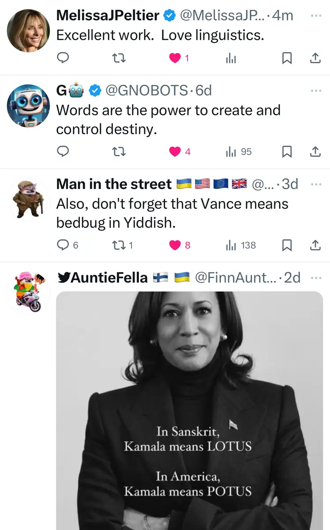The width and height of the screenshot is (330, 530).
Task: Open more menu on GNOBOTS tweet
Action: (316, 91)
